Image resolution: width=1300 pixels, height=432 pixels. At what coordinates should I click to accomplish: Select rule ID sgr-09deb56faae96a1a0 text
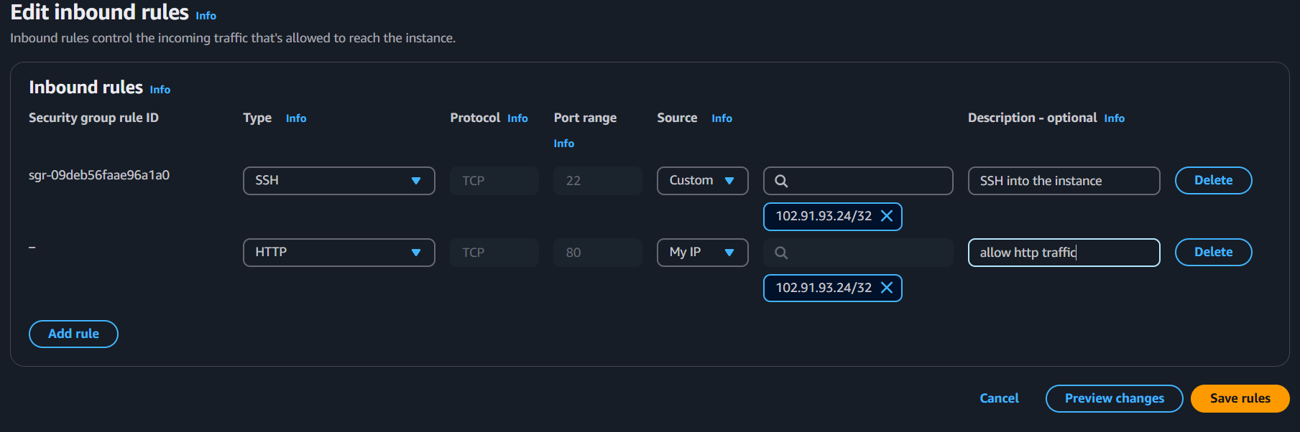pos(99,175)
